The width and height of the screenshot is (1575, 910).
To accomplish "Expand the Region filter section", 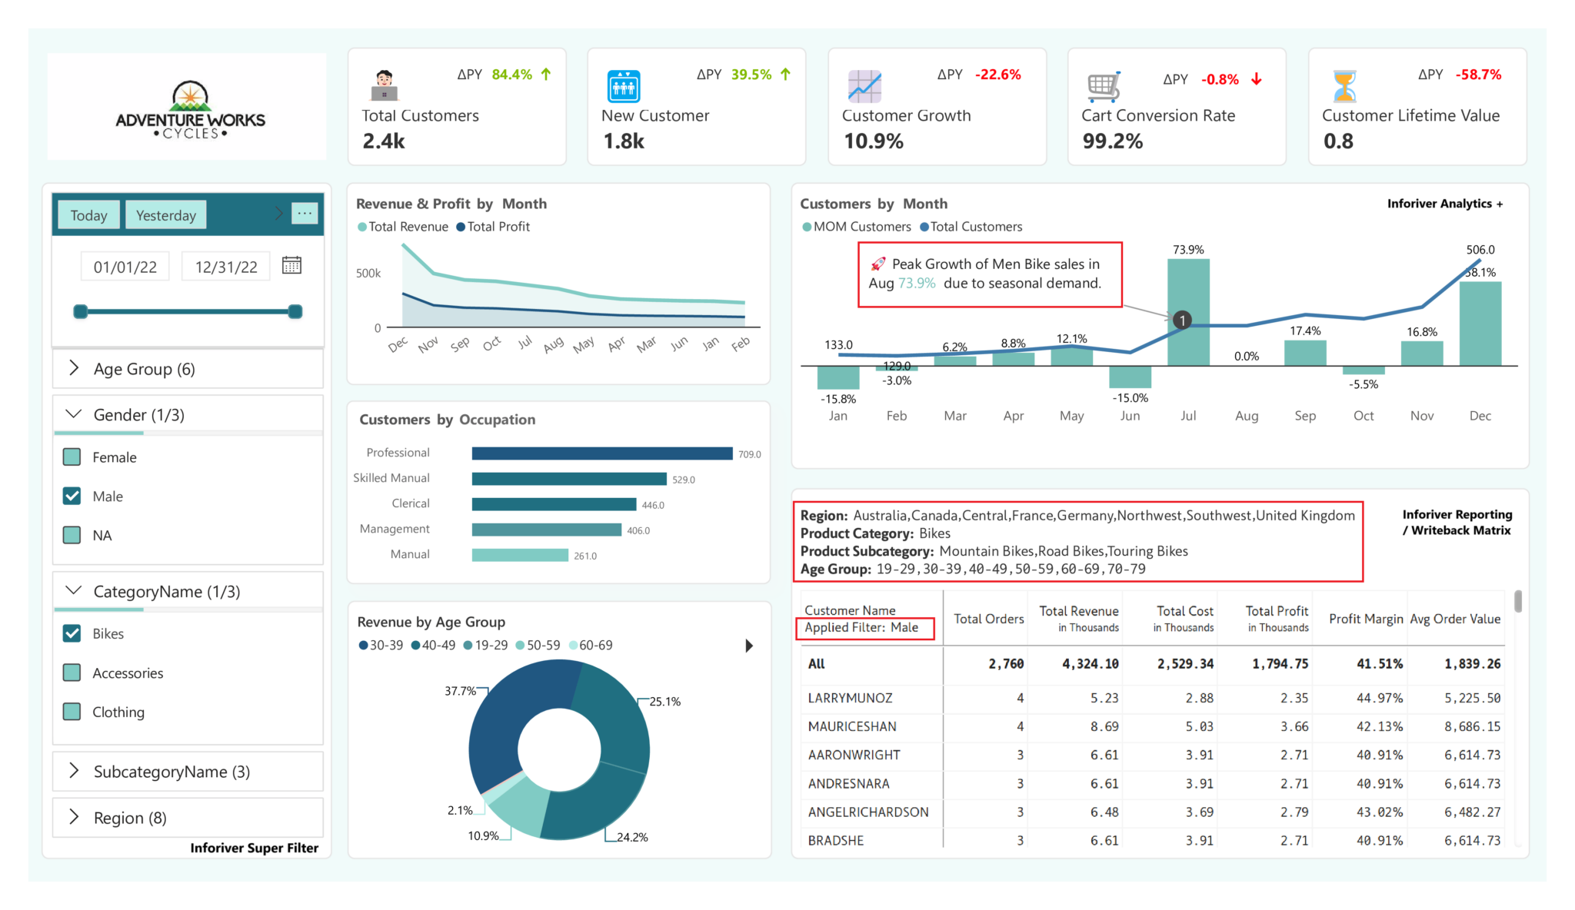I will coord(73,817).
